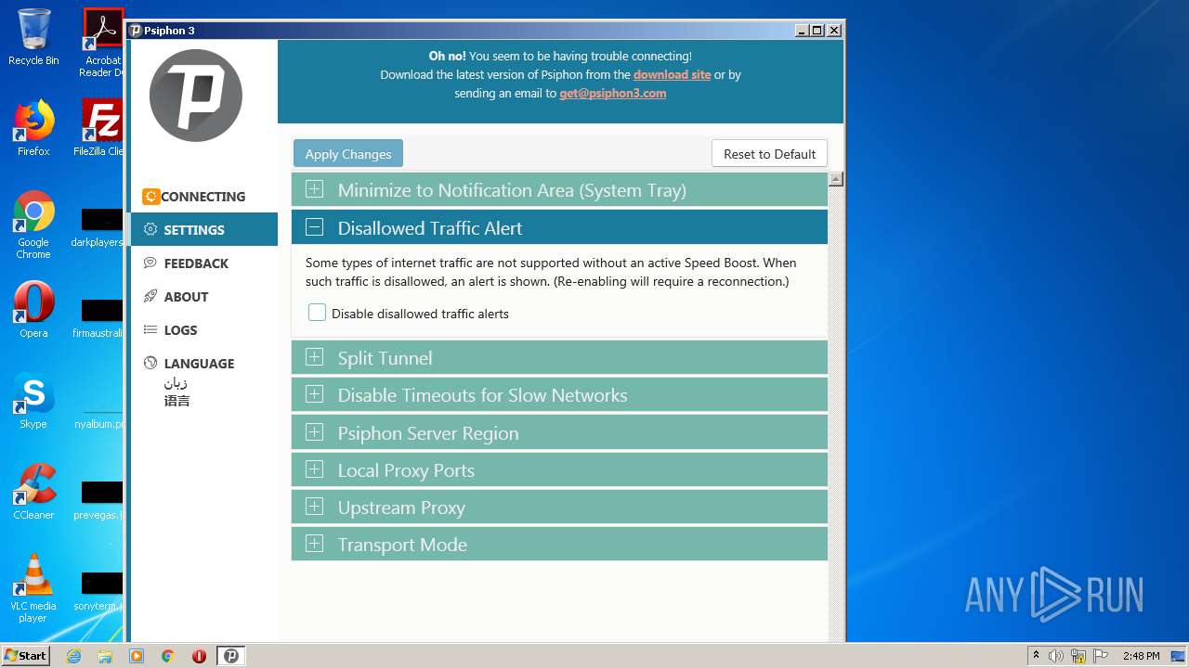Open Recycle Bin desktop icon
The width and height of the screenshot is (1189, 668).
point(33,38)
